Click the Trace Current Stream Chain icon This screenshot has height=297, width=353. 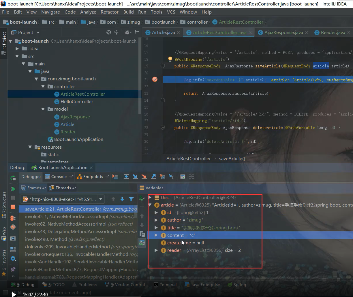(x=191, y=177)
